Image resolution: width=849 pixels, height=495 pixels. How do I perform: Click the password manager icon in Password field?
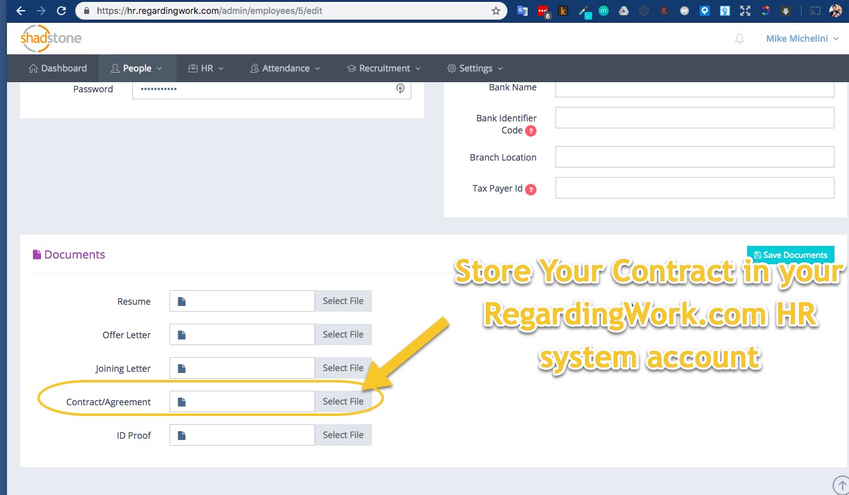click(400, 89)
